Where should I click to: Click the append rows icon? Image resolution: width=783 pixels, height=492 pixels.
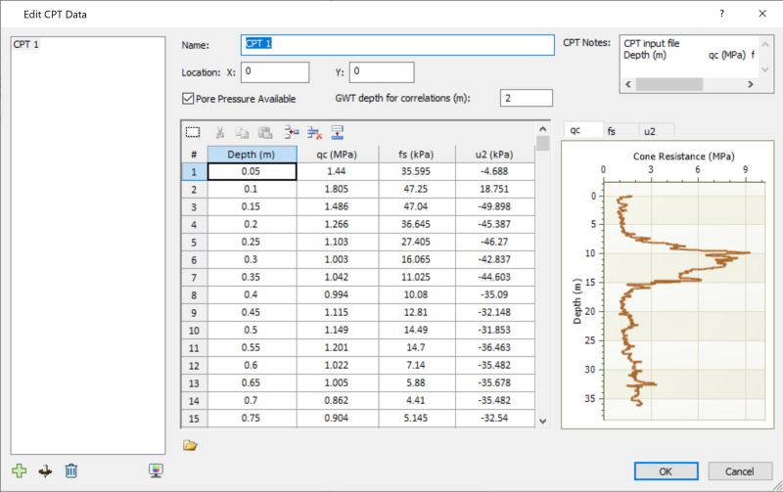(x=338, y=132)
